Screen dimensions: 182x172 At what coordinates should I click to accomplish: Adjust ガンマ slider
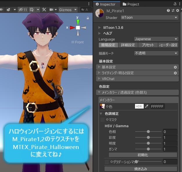(148, 149)
